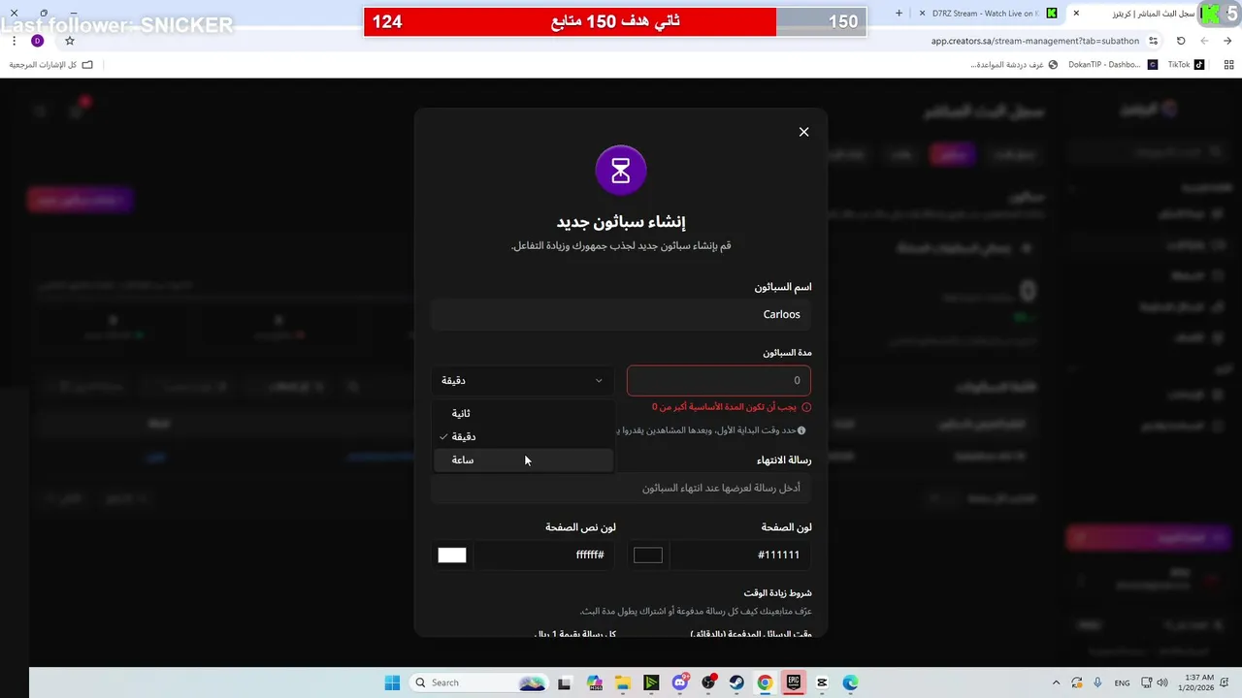Close the create subathon dialog

803,132
